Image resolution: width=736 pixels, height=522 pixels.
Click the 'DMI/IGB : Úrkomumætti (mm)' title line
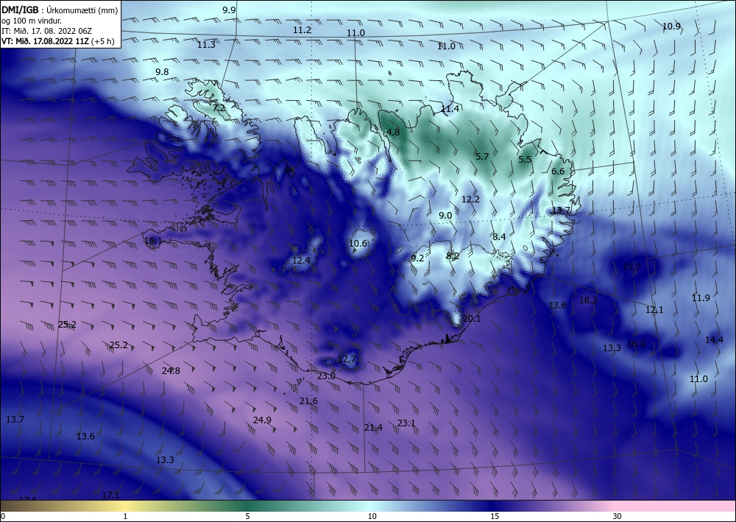60,10
